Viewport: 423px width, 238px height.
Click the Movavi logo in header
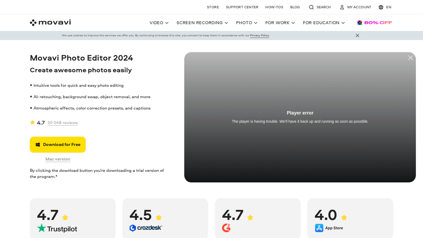tap(50, 23)
